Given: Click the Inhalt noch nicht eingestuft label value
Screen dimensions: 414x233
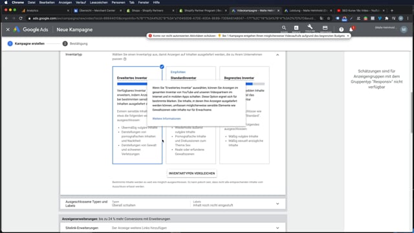Looking at the screenshot, I should click(x=213, y=205).
